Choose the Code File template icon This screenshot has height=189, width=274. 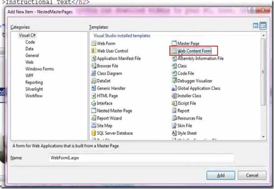(174, 73)
